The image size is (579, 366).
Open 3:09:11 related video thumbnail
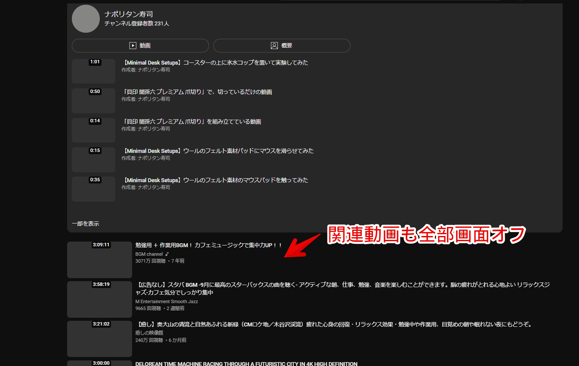[x=99, y=260]
